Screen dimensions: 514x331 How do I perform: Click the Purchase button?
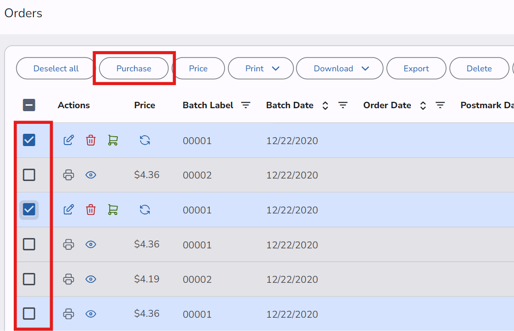134,69
